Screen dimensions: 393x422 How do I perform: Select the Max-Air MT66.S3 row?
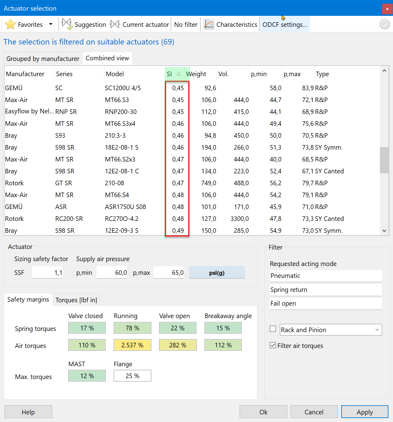(192, 100)
